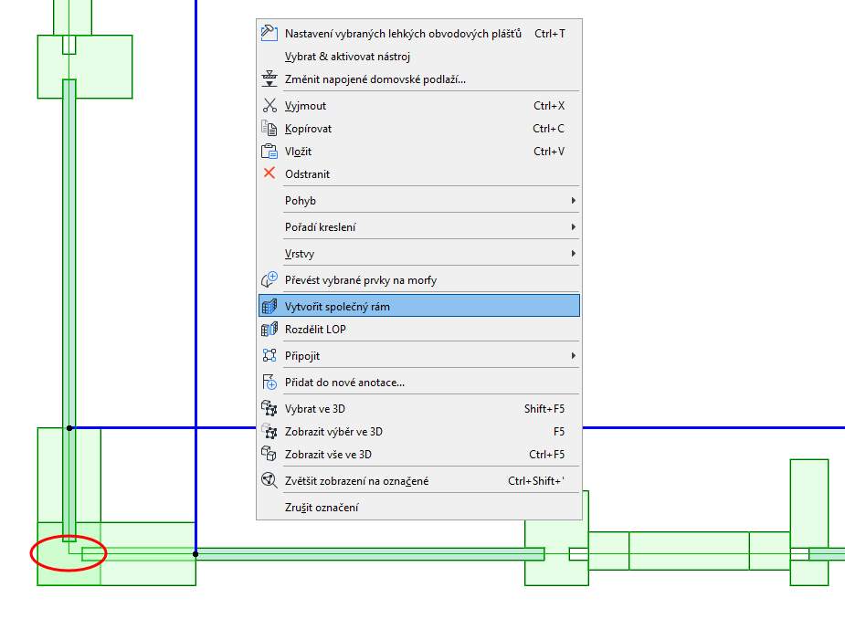This screenshot has width=845, height=619.
Task: Click the black hotspot node at blue vertical line bottom
Action: (195, 554)
